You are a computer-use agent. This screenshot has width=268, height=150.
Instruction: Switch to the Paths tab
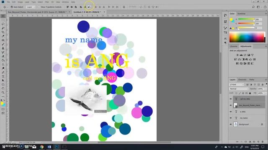point(252,80)
